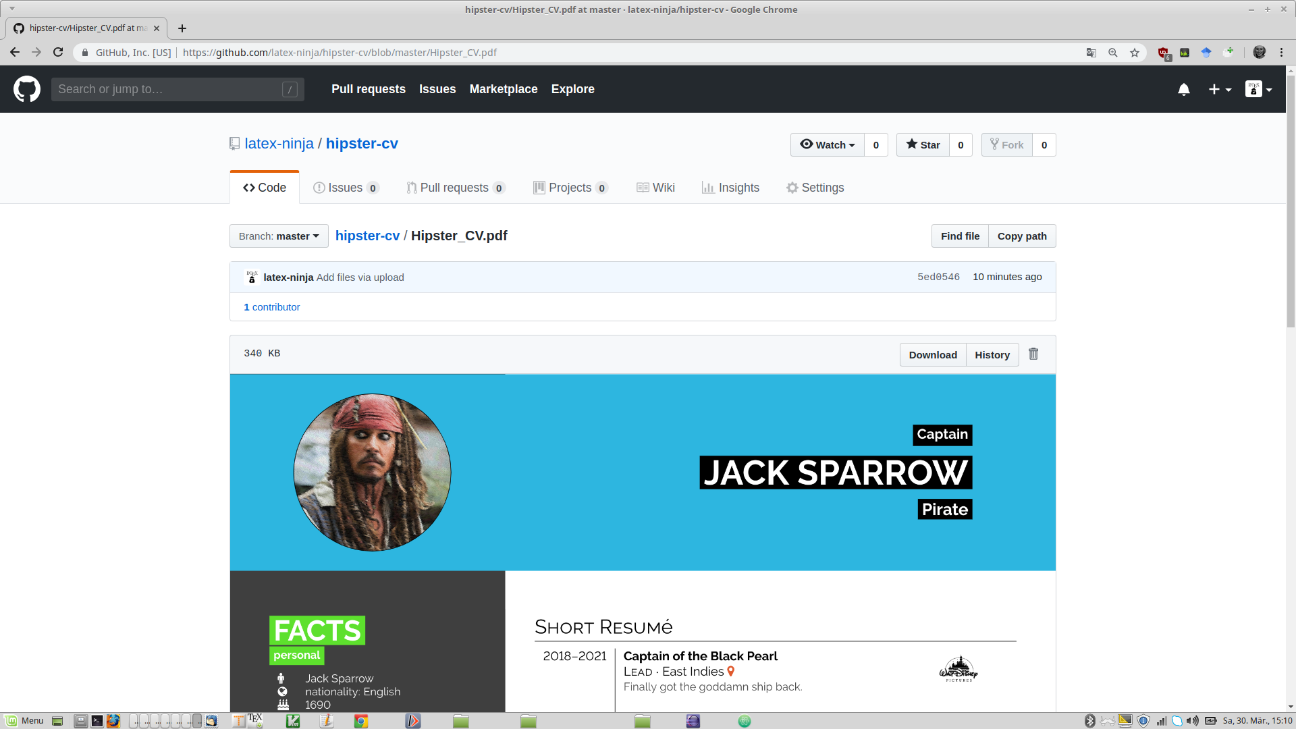Viewport: 1296px width, 729px height.
Task: Toggle Watch on the repository
Action: [828, 144]
